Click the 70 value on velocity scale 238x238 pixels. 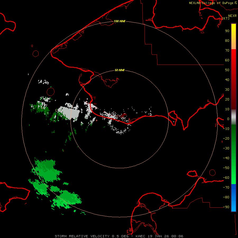(227, 51)
